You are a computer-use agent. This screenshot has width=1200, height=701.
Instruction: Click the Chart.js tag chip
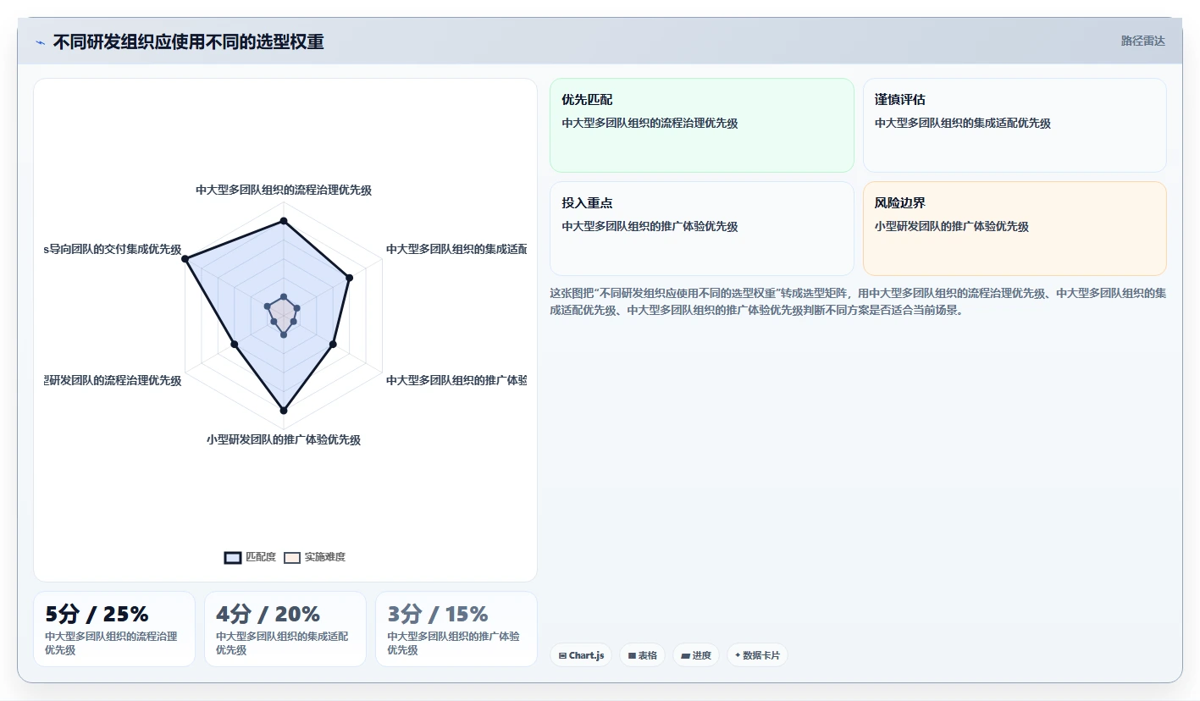(582, 655)
